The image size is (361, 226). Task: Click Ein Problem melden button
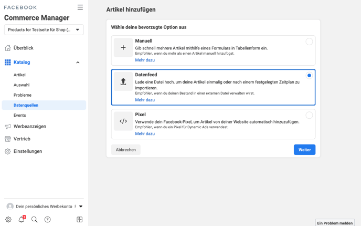pyautogui.click(x=335, y=223)
